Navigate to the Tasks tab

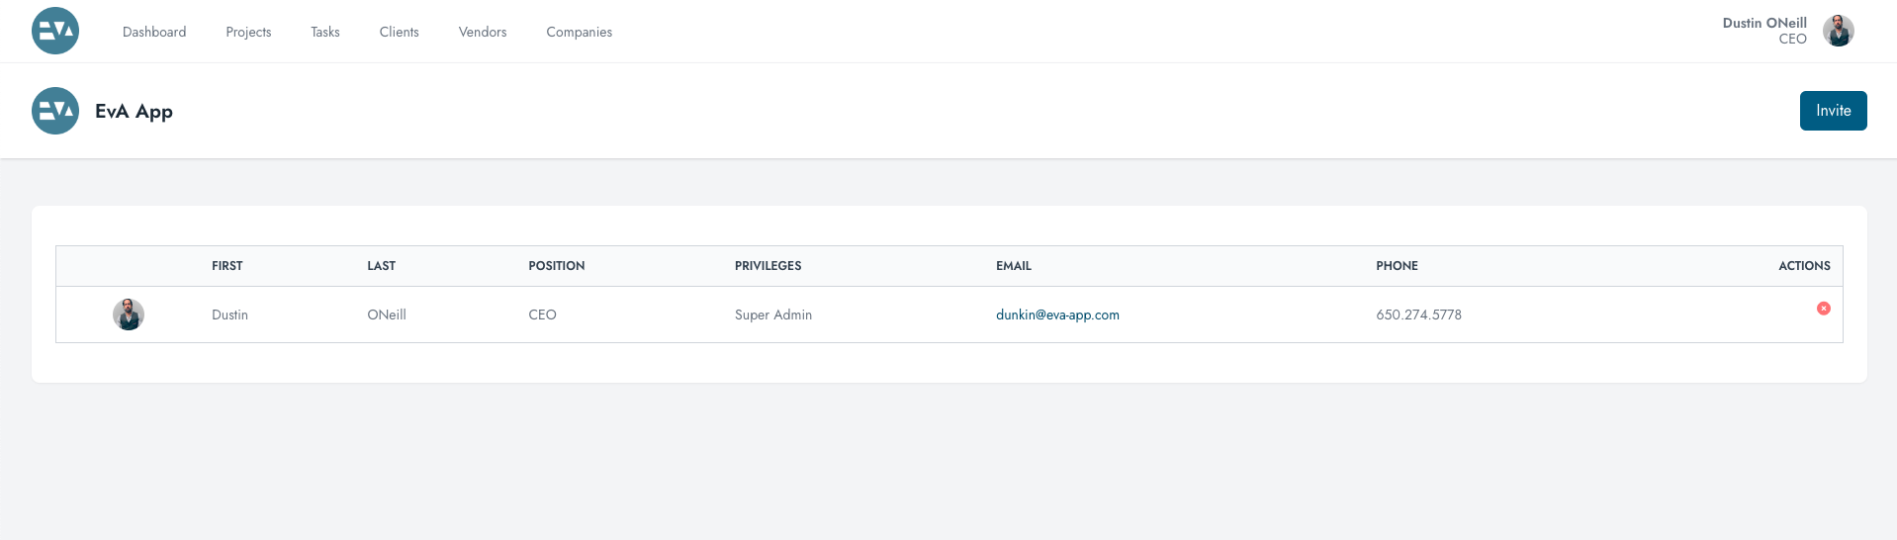click(325, 32)
